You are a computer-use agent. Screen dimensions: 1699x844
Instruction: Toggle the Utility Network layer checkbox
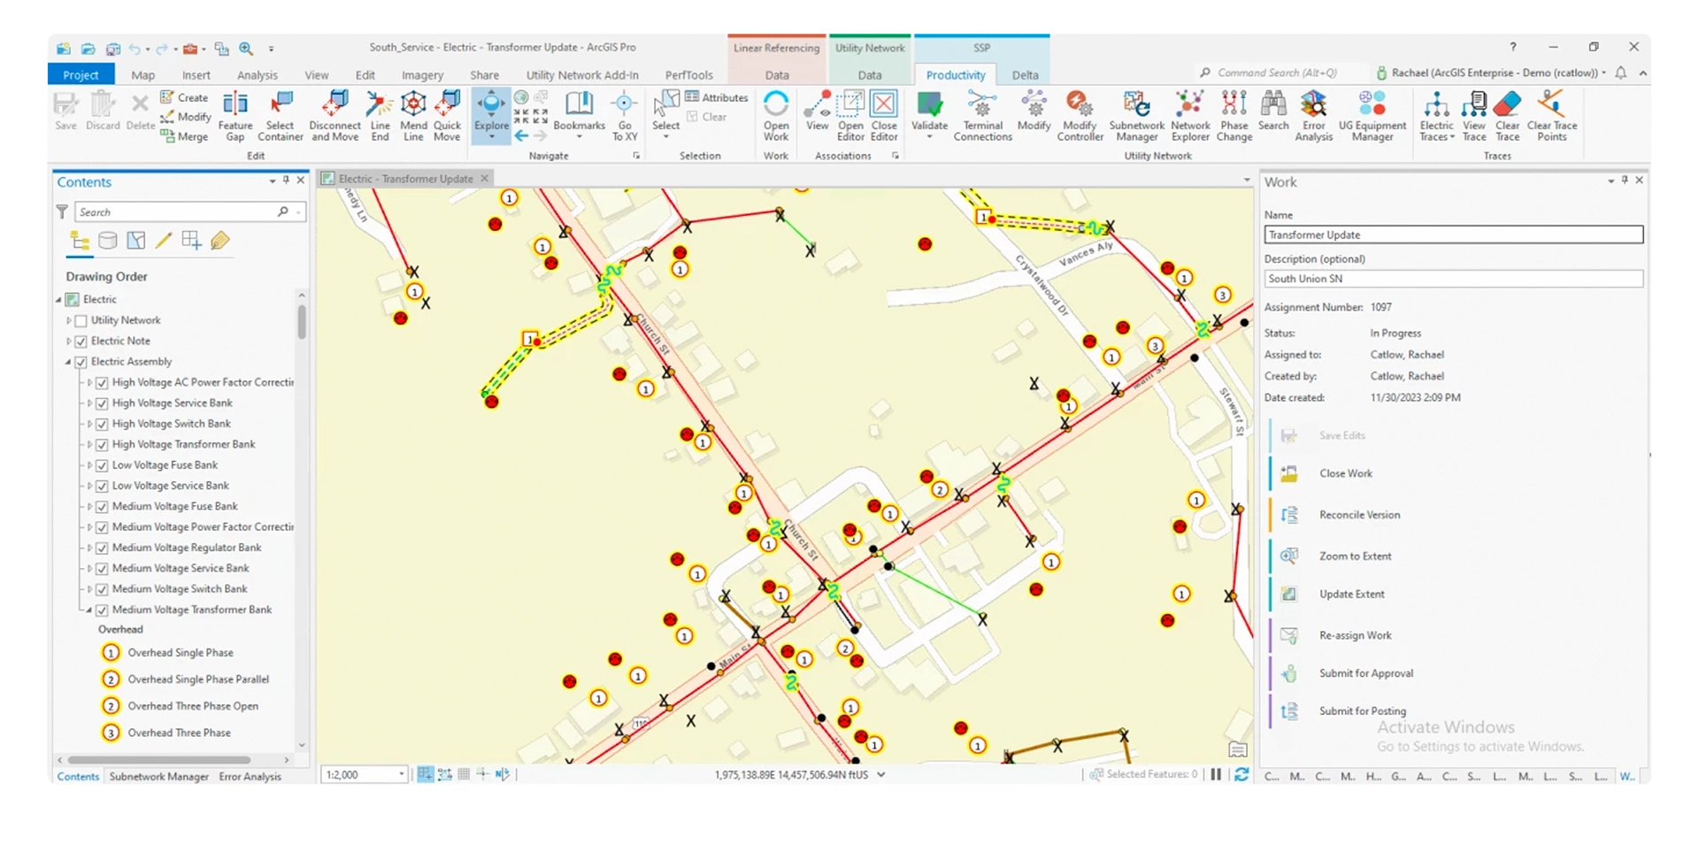(x=81, y=320)
